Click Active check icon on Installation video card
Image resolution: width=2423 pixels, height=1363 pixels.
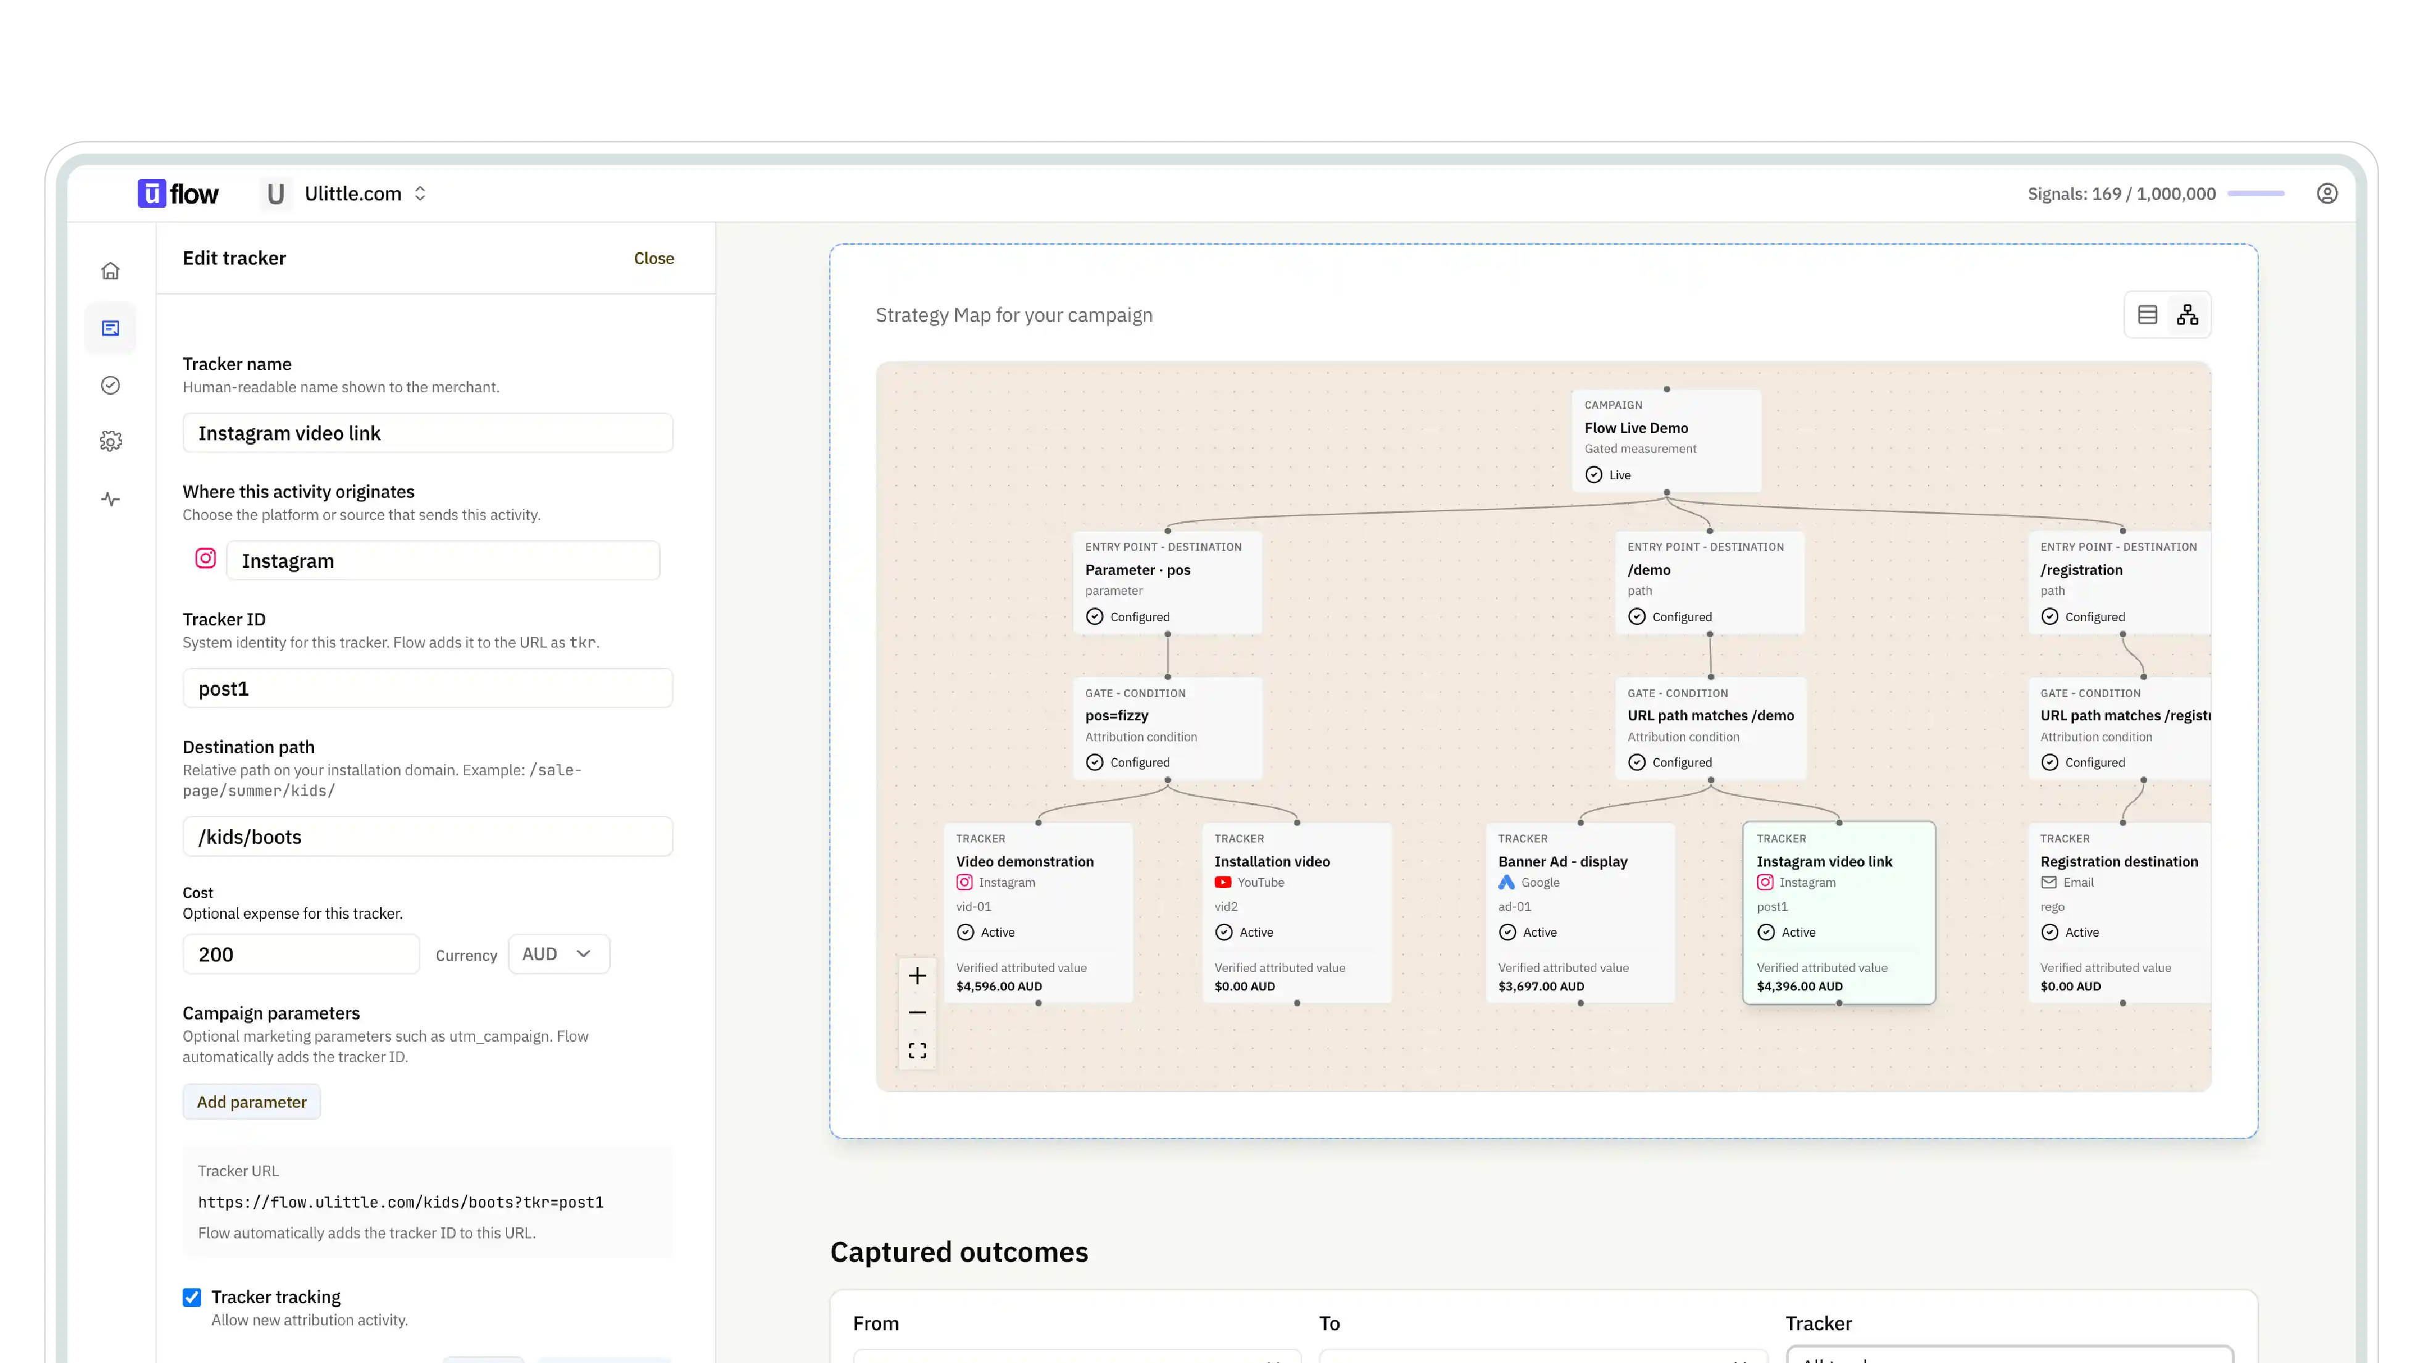1223,933
